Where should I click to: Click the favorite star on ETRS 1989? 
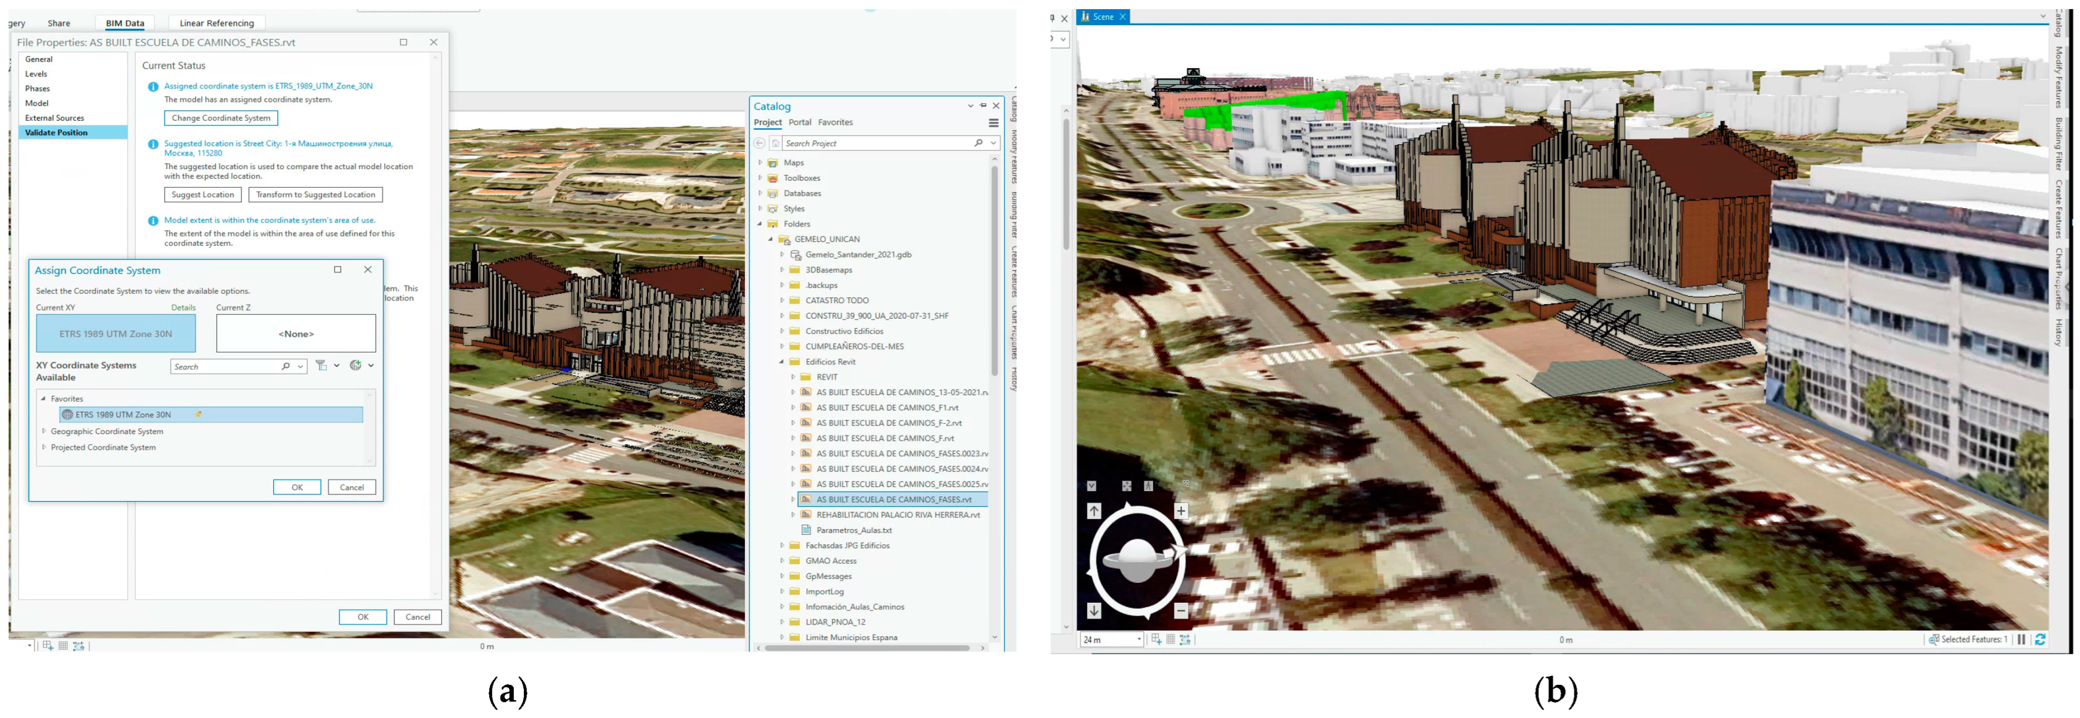point(199,415)
